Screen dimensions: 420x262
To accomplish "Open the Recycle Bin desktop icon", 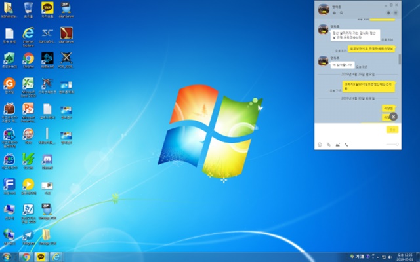I will (28, 10).
